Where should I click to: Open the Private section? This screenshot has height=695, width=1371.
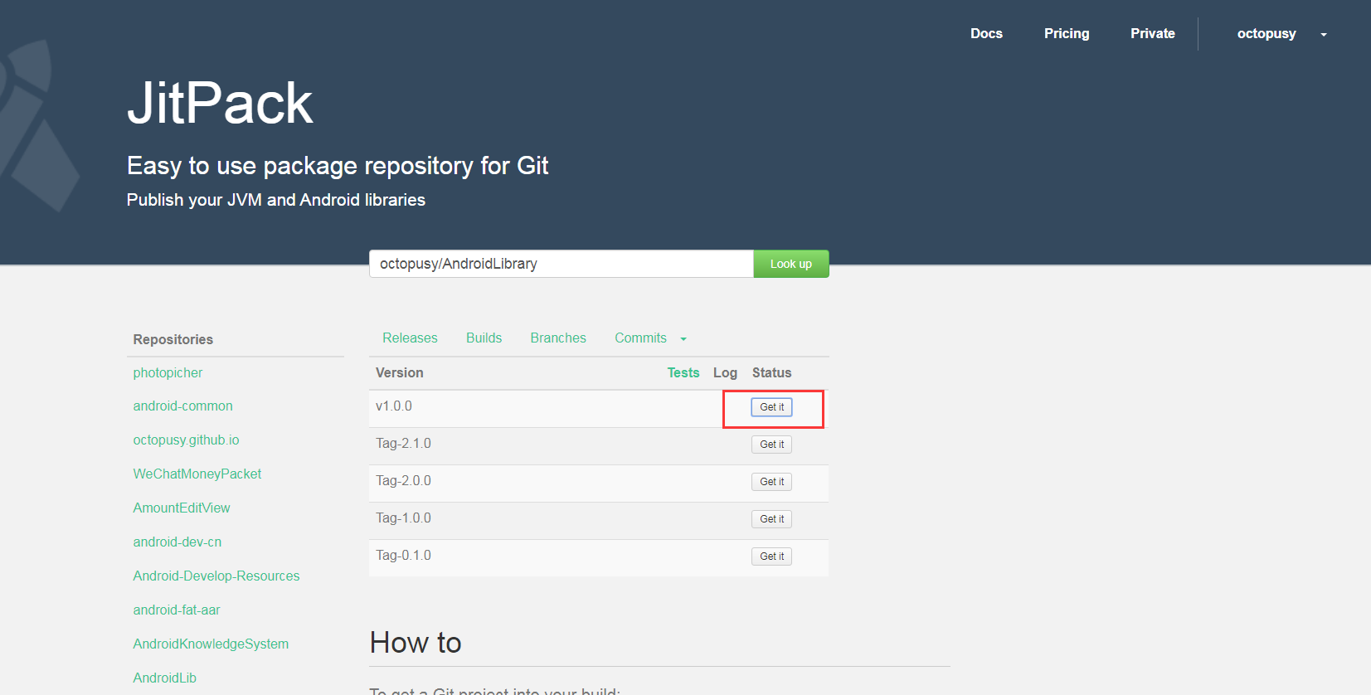[x=1153, y=33]
